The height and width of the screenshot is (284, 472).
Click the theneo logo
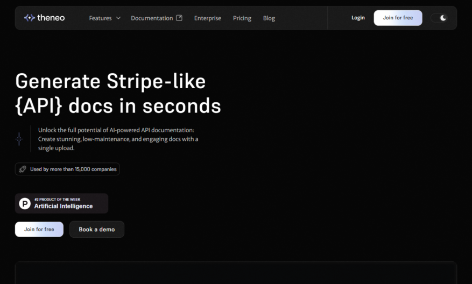(44, 18)
